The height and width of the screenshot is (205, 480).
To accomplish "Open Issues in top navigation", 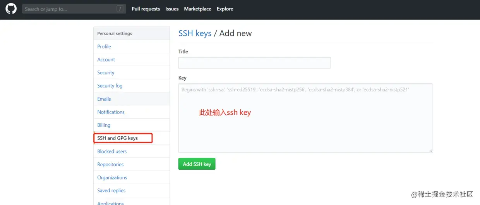I will (x=172, y=9).
